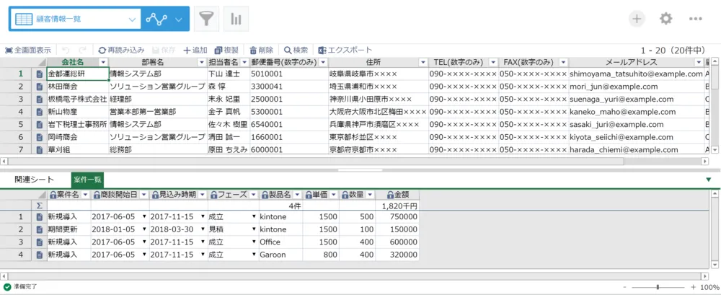721x295 pixels.
Task: Open the bar chart aggregation icon
Action: (x=236, y=19)
